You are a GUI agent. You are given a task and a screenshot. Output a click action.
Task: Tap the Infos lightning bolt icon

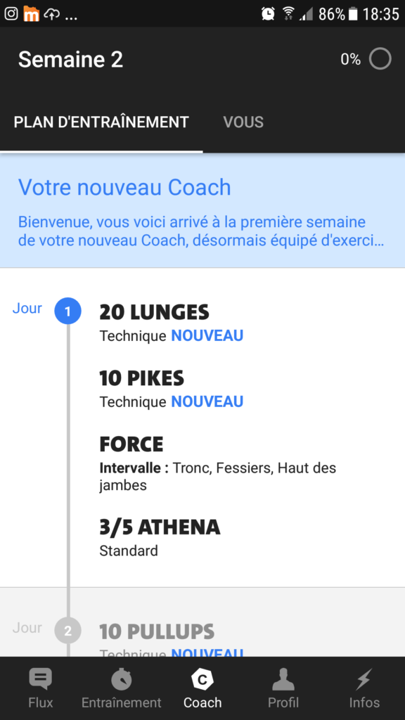pos(364,679)
